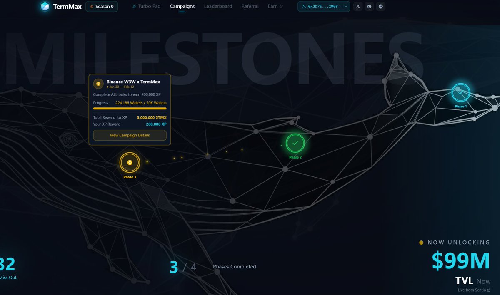Screen dimensions: 500x295
Task: Open the Live from Sentio link
Action: pyautogui.click(x=474, y=290)
